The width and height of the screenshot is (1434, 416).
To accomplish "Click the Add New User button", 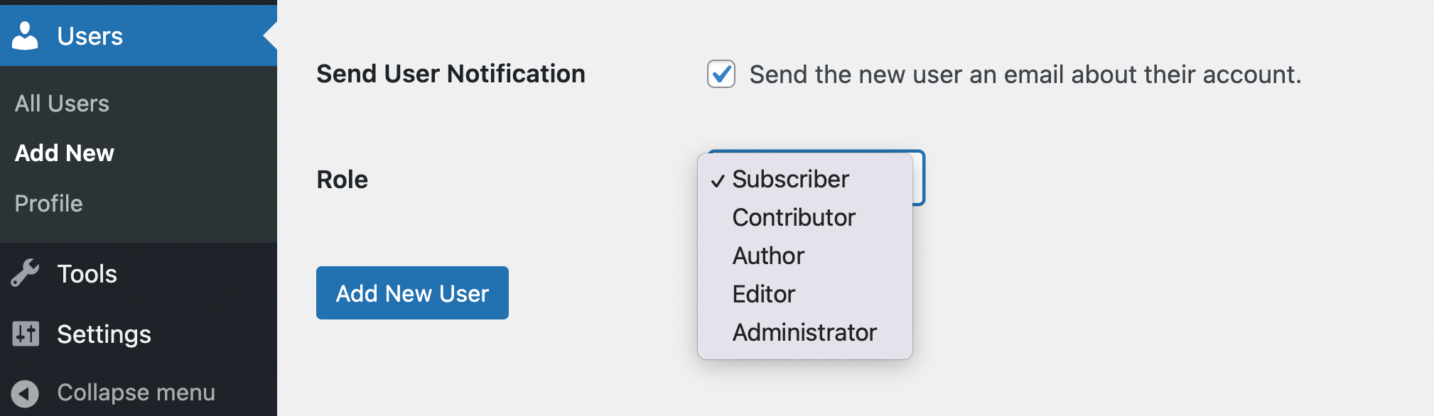I will [x=412, y=292].
